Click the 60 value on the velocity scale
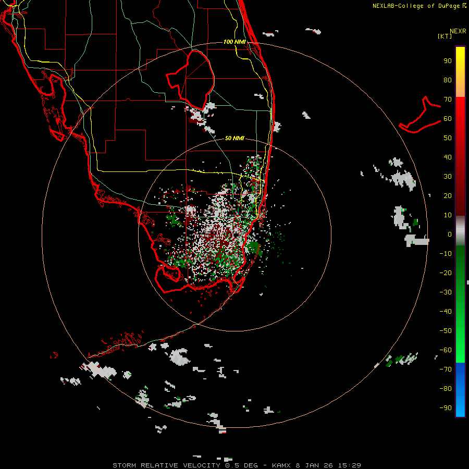Screen dimensions: 469x469 tap(448, 118)
